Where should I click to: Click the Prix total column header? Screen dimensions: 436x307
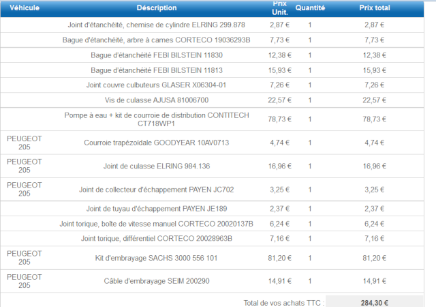coord(375,8)
